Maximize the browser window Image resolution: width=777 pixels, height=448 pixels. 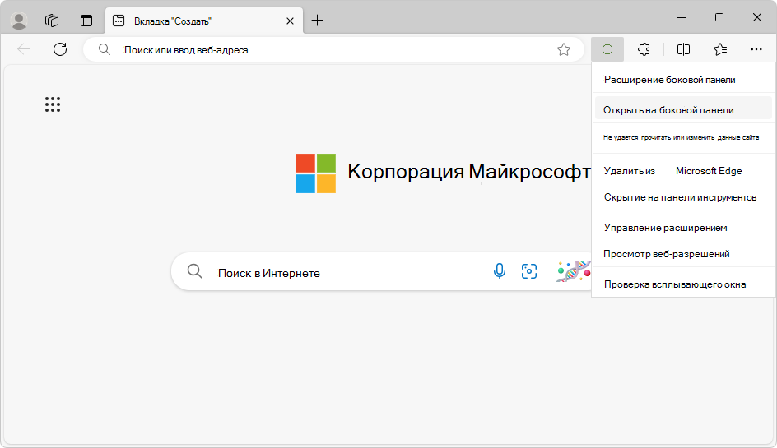coord(719,18)
